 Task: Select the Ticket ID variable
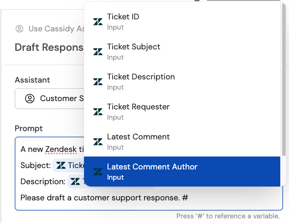click(x=182, y=22)
